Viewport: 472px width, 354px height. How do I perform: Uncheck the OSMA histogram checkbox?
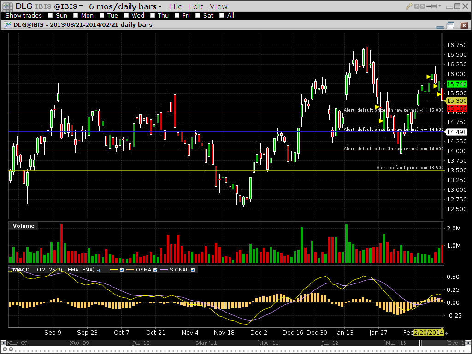point(155,270)
